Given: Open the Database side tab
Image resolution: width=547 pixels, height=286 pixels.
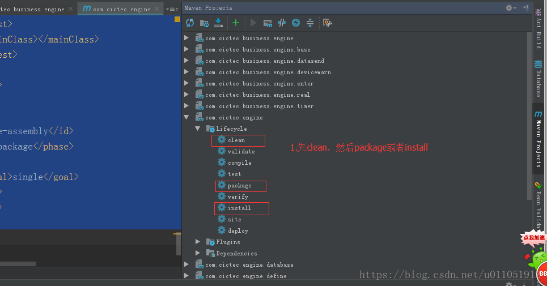Looking at the screenshot, I should pos(538,79).
